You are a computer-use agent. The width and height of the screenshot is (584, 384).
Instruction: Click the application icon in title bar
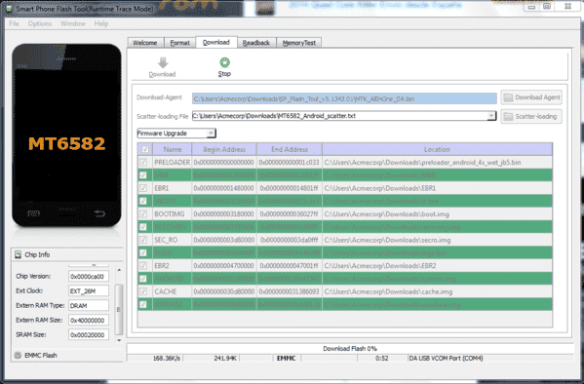click(9, 8)
